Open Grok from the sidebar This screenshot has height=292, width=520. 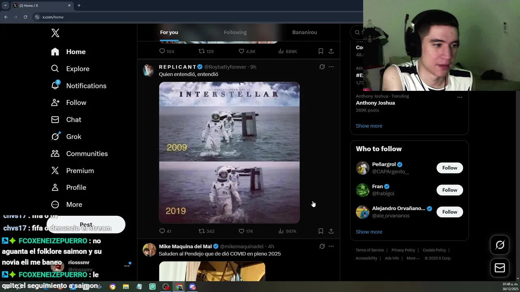[x=66, y=137]
